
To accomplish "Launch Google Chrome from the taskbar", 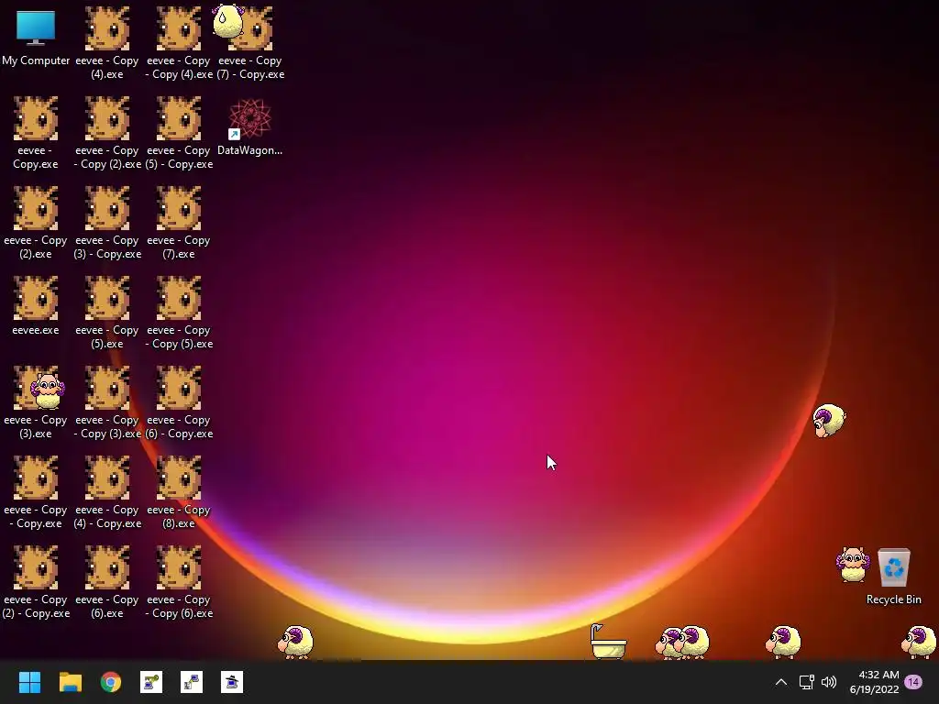I will [x=111, y=682].
